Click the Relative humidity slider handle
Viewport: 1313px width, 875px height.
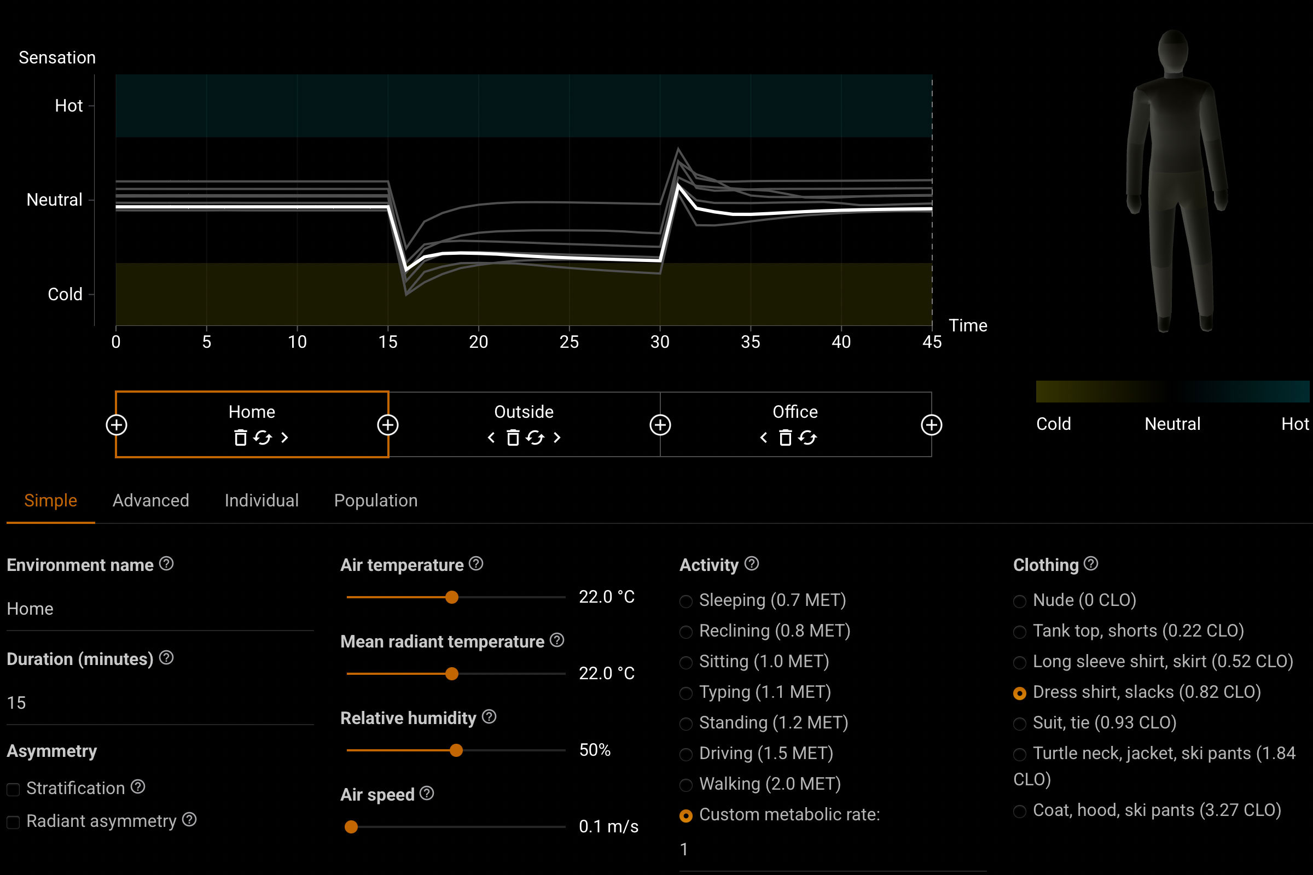(x=456, y=750)
